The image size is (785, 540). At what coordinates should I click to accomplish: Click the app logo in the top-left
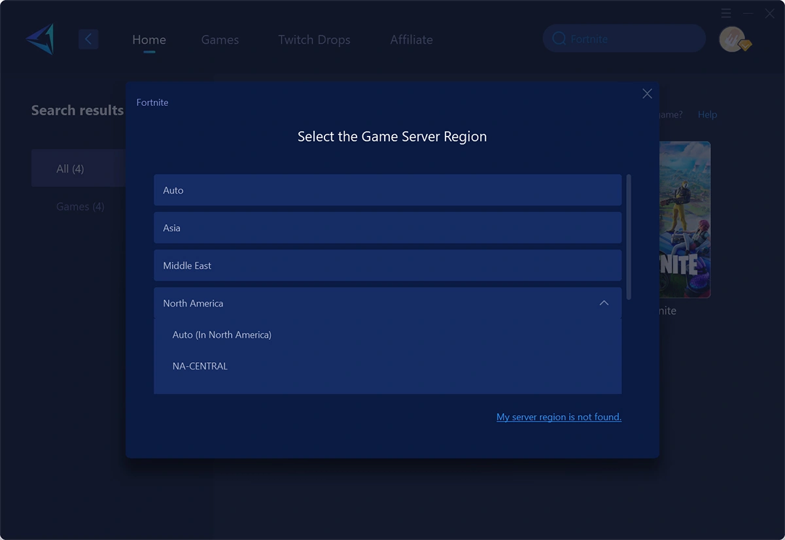41,39
